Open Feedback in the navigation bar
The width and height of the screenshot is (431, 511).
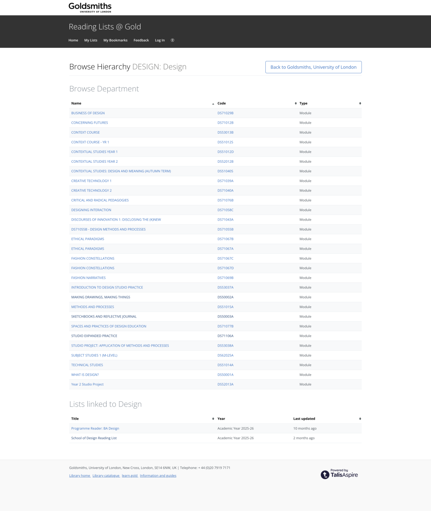tap(141, 40)
